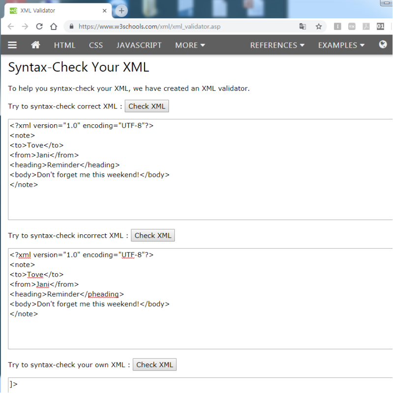The image size is (393, 394).
Task: Click the padlock security icon in address bar
Action: pos(72,27)
